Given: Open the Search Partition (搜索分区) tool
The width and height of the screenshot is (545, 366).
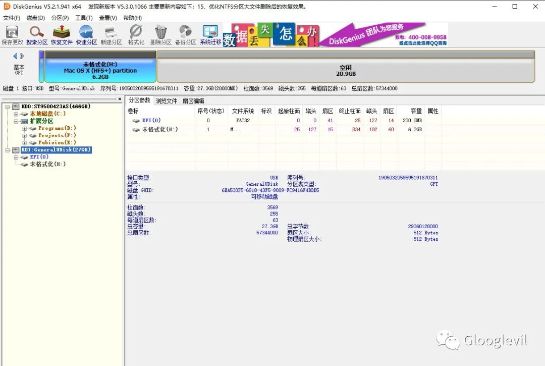Looking at the screenshot, I should 37,35.
